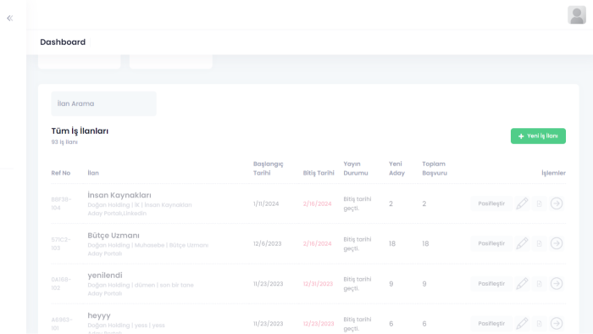Click the Bitiş Tarihi column header
The height and width of the screenshot is (334, 593).
click(319, 173)
